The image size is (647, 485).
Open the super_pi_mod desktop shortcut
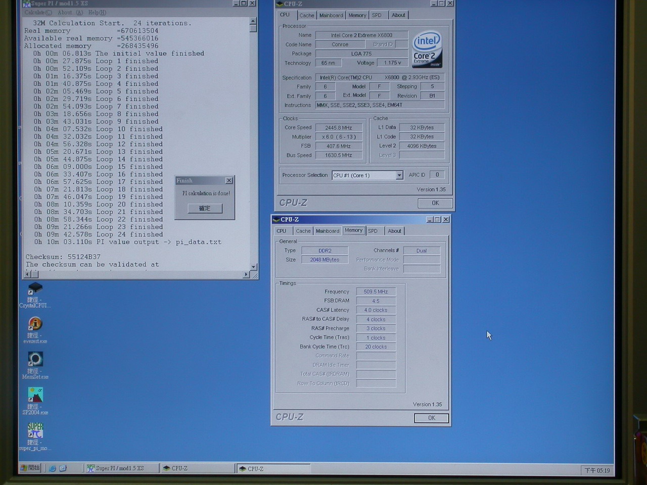[35, 437]
